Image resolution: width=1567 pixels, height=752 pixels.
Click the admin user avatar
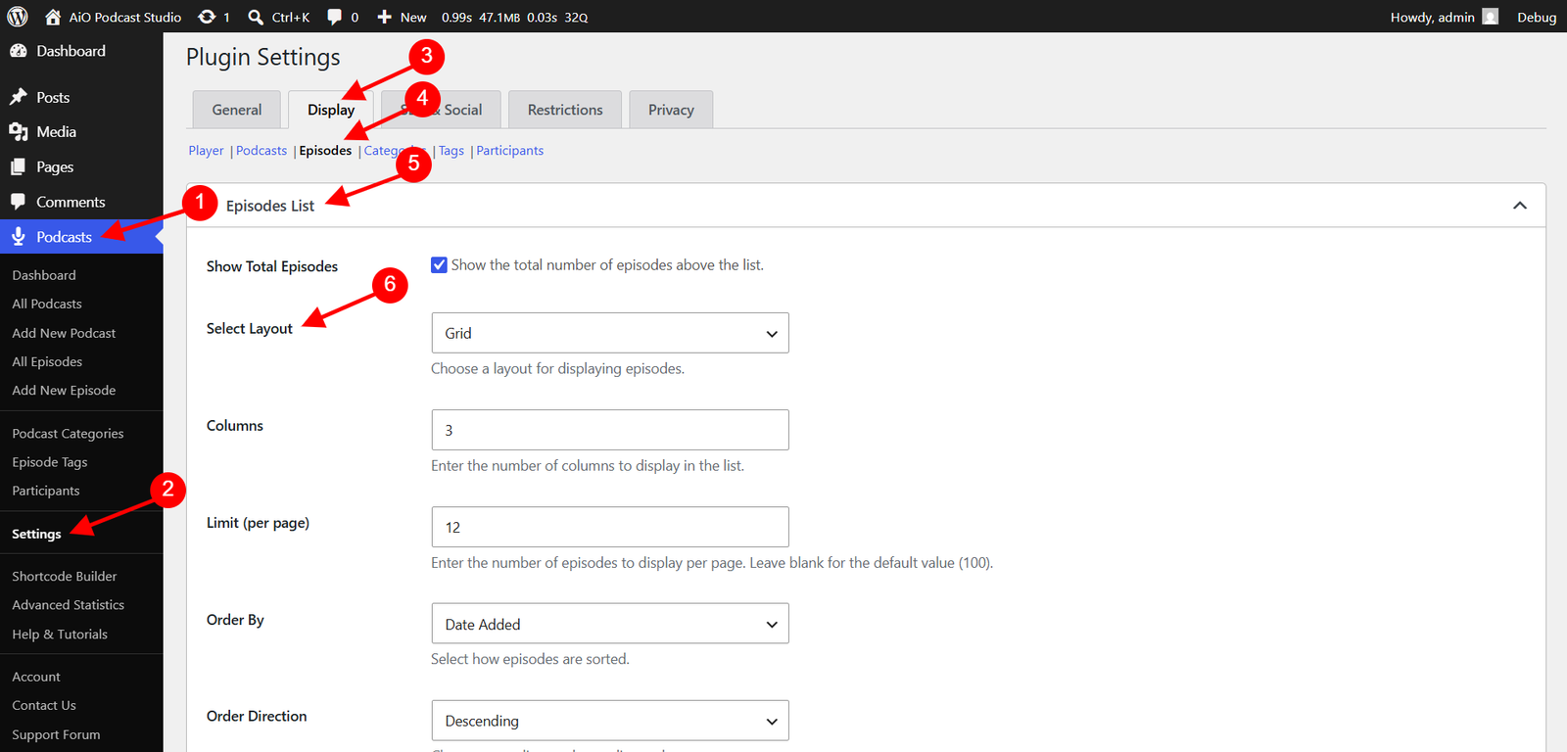(x=1491, y=17)
